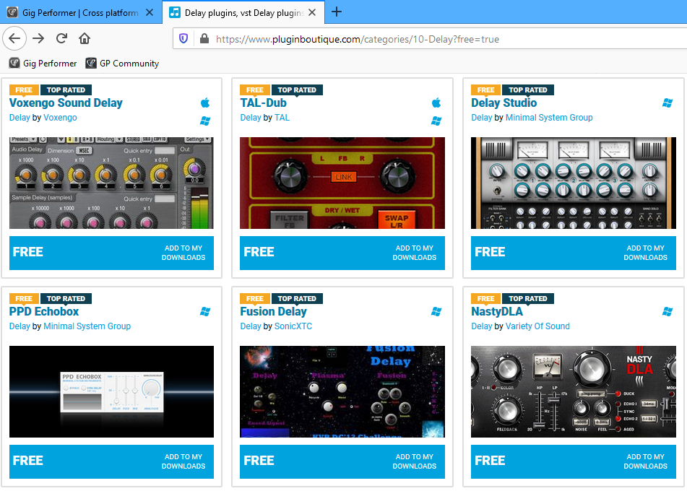The image size is (687, 491).
Task: Click the Delay category link under NastyDLA
Action: pyautogui.click(x=482, y=326)
